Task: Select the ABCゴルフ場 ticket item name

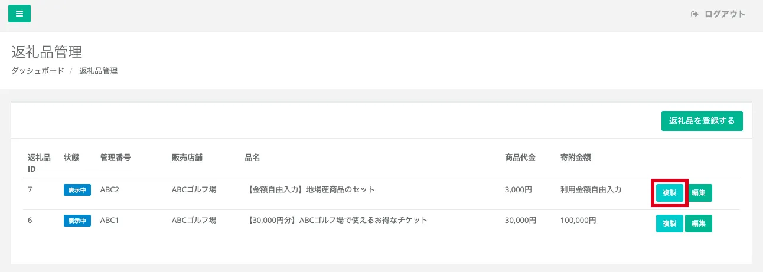Action: pyautogui.click(x=335, y=221)
